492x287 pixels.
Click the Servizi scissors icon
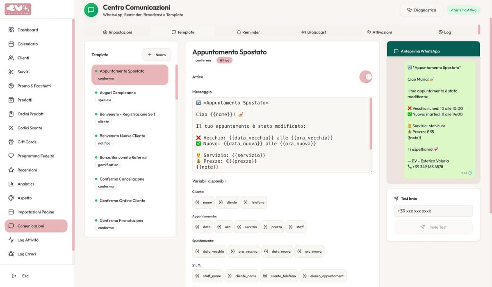coord(11,72)
